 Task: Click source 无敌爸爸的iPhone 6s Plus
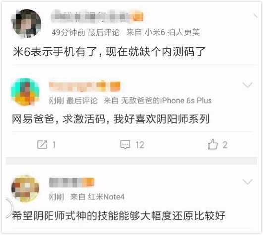tap(166, 101)
